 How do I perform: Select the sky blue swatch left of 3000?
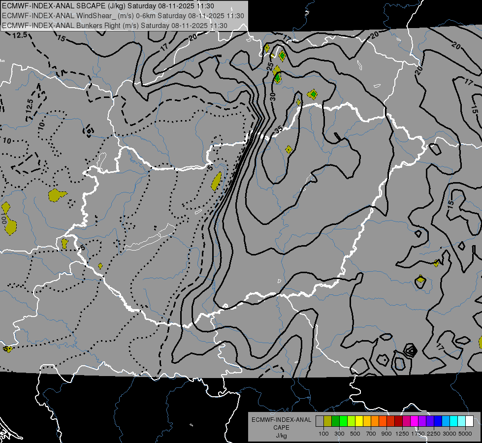446,421
